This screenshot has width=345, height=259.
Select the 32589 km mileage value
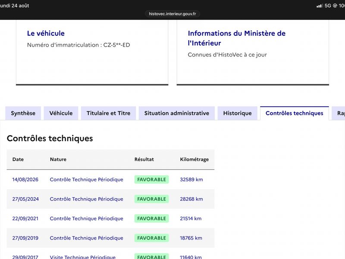point(191,180)
